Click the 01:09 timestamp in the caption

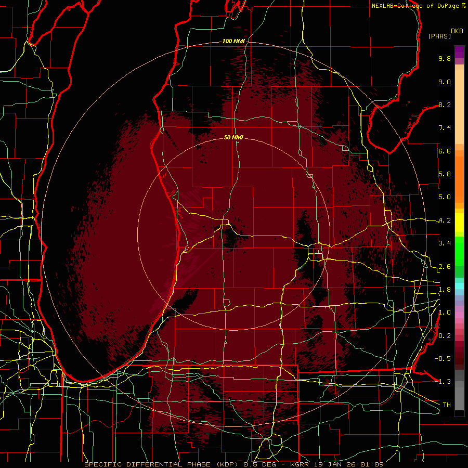tap(372, 464)
